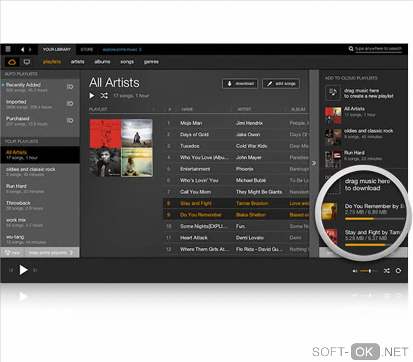The height and width of the screenshot is (362, 413).
Task: Click the icon beside Purchased
Action: click(70, 120)
